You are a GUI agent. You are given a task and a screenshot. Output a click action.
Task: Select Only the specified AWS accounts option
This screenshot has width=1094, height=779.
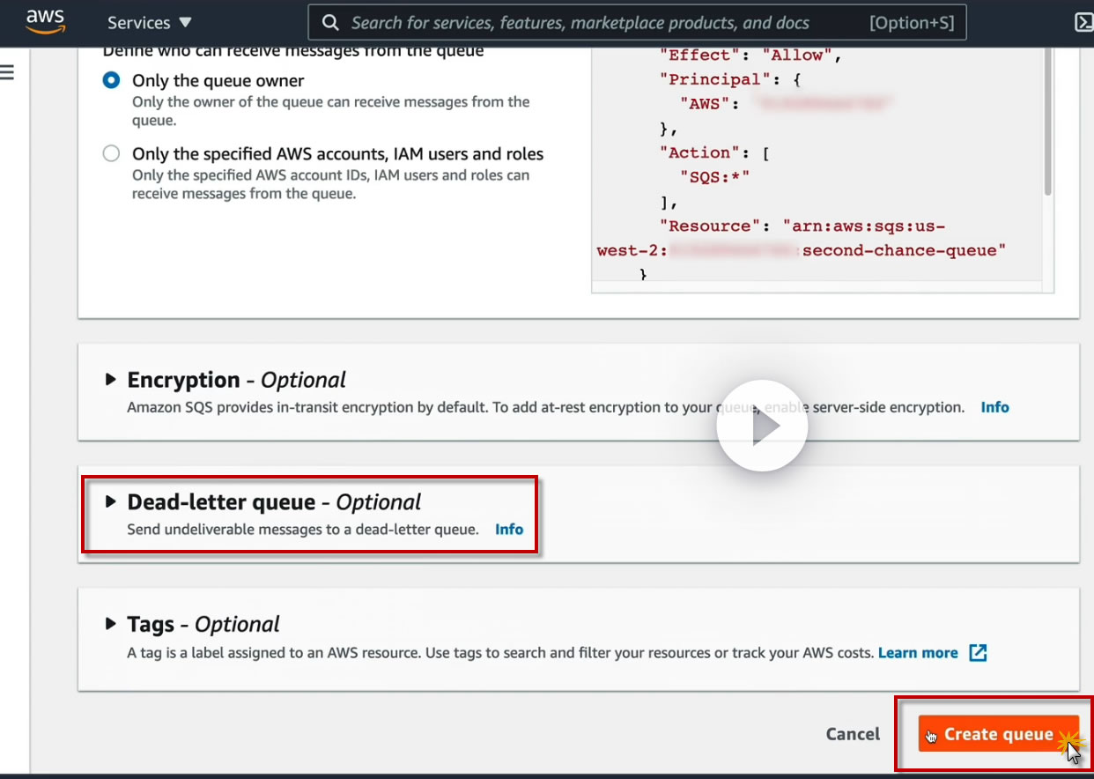click(111, 154)
